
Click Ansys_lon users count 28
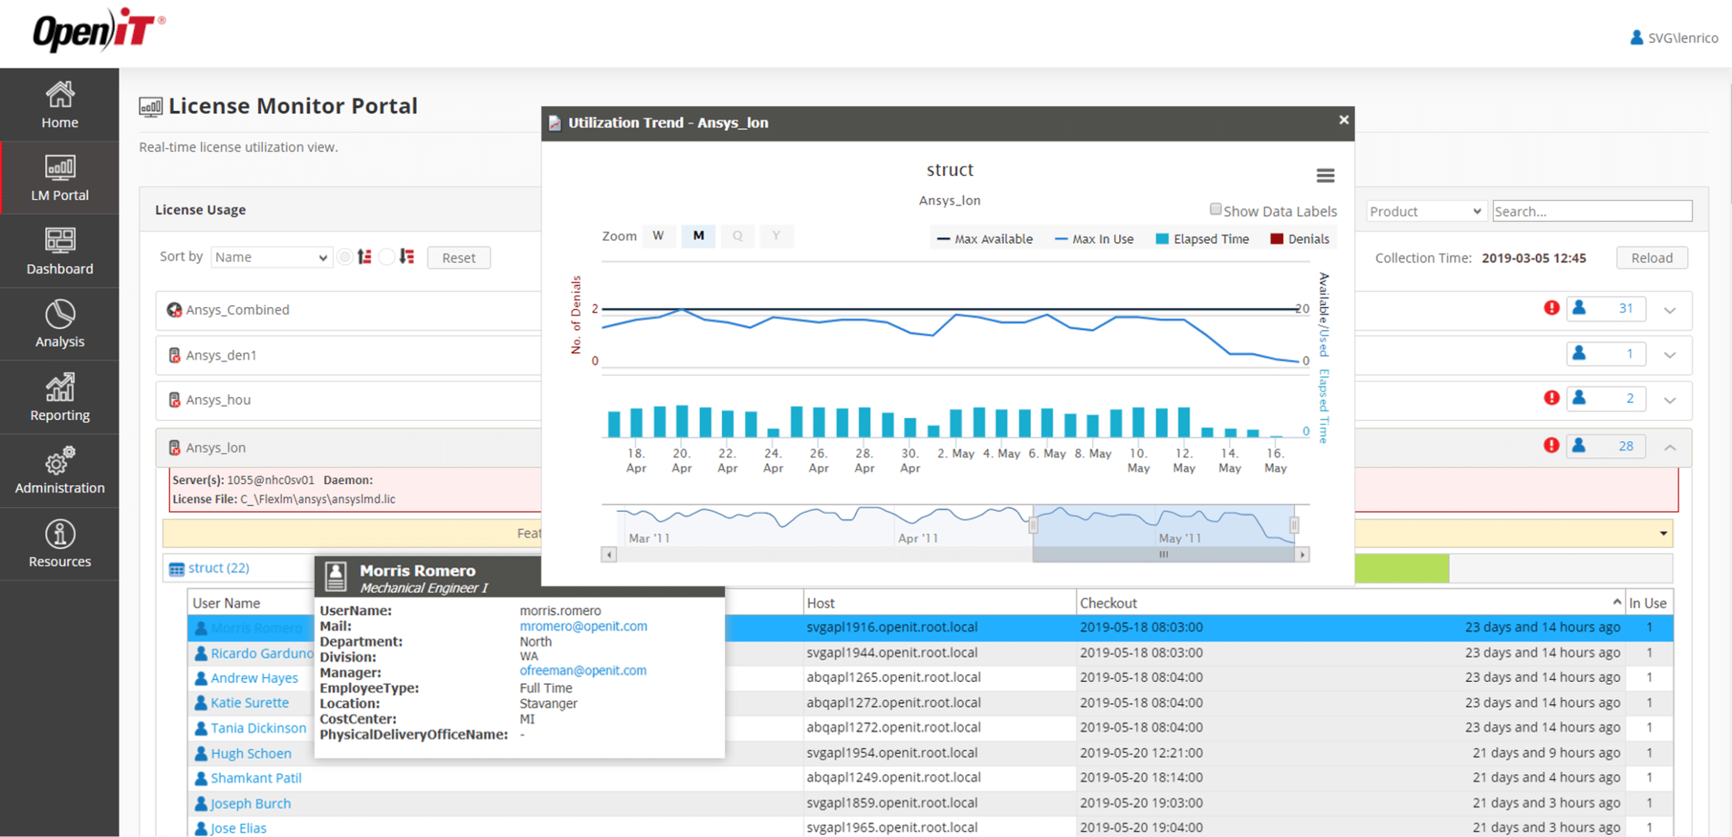coord(1606,446)
